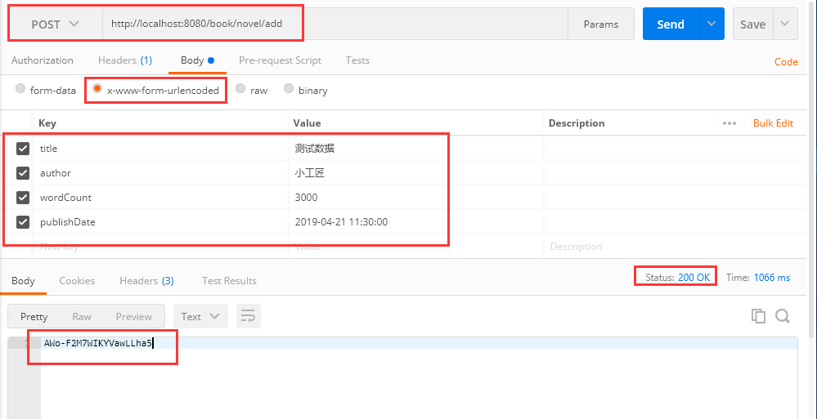
Task: Switch to the Authorization tab
Action: (43, 60)
